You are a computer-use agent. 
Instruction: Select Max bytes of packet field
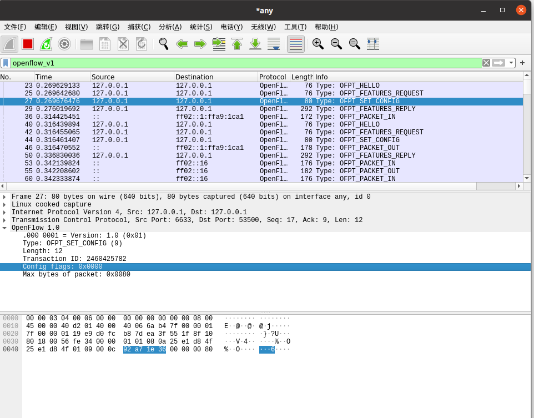pos(76,275)
